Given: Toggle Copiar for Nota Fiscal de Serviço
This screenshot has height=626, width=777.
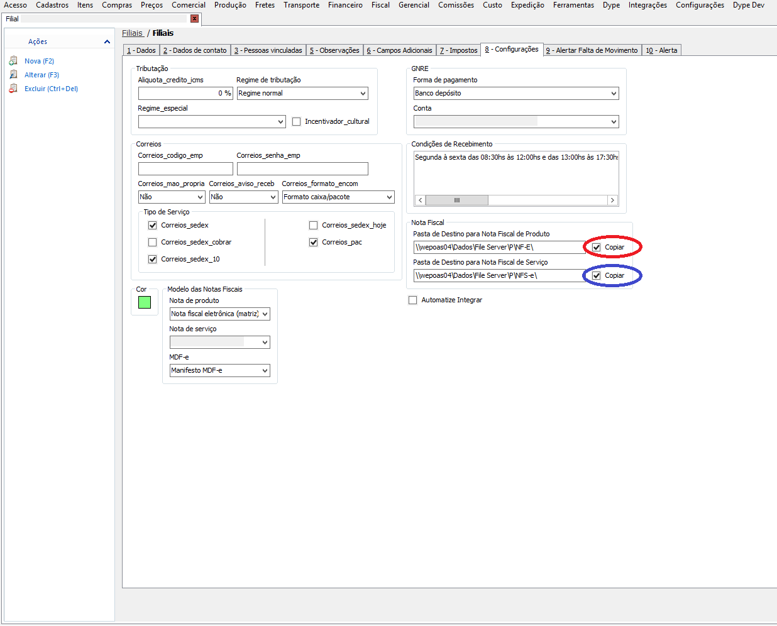Looking at the screenshot, I should [597, 276].
